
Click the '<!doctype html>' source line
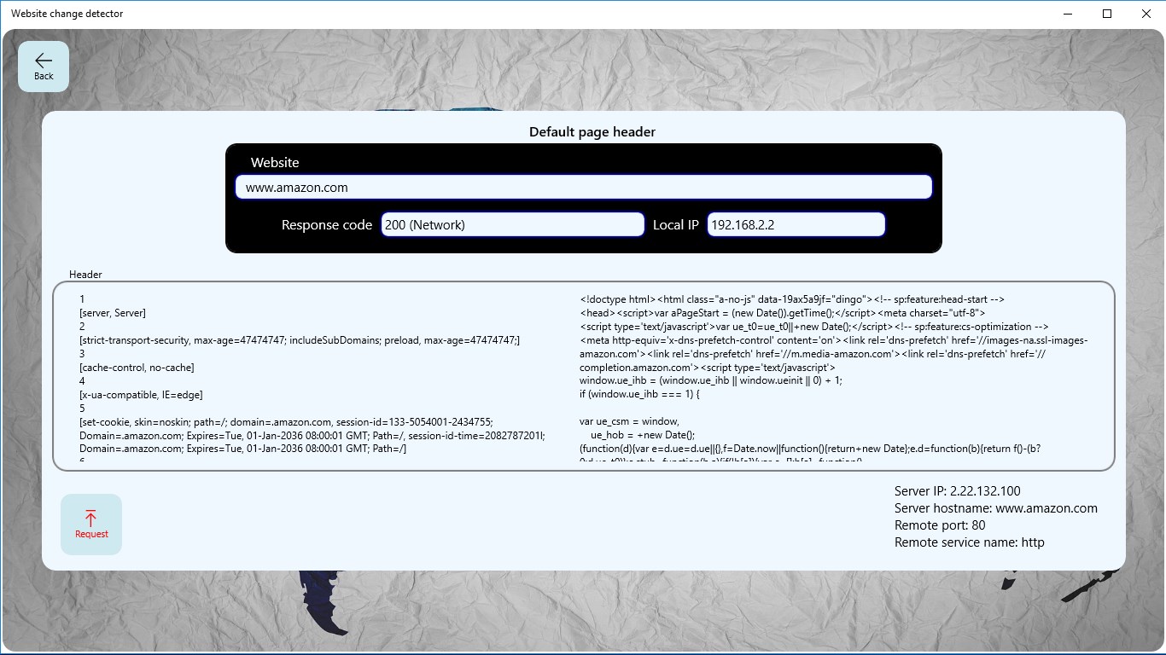[x=792, y=299]
